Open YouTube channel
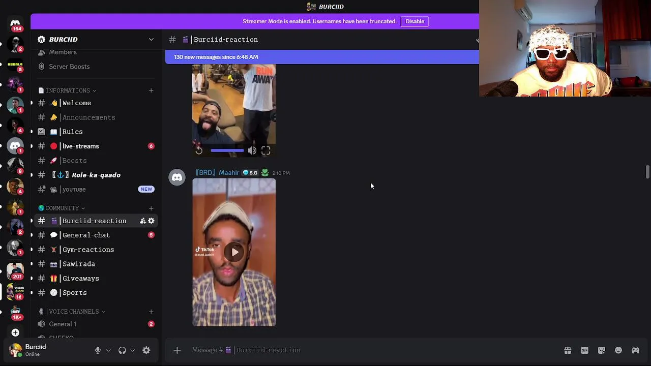Viewport: 651px width, 366px height. tap(96, 189)
